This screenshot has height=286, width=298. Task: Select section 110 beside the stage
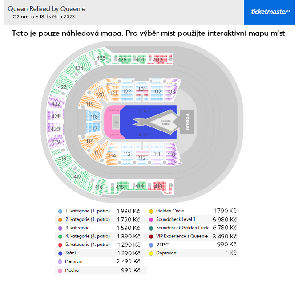coord(172,155)
